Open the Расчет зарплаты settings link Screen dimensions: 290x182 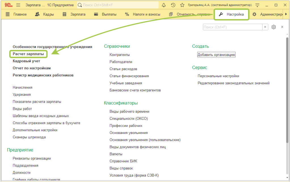click(28, 54)
